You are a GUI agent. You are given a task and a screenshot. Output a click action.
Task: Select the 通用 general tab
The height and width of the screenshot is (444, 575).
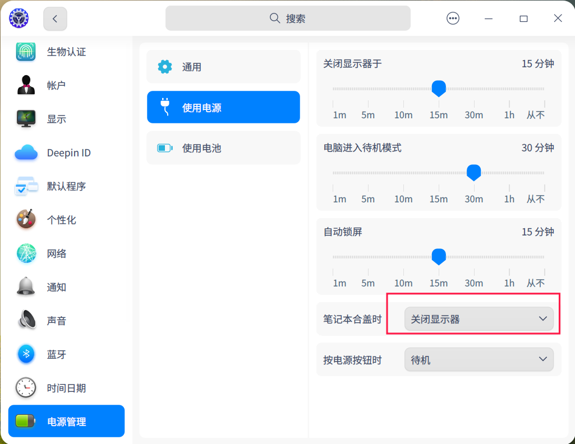click(223, 66)
